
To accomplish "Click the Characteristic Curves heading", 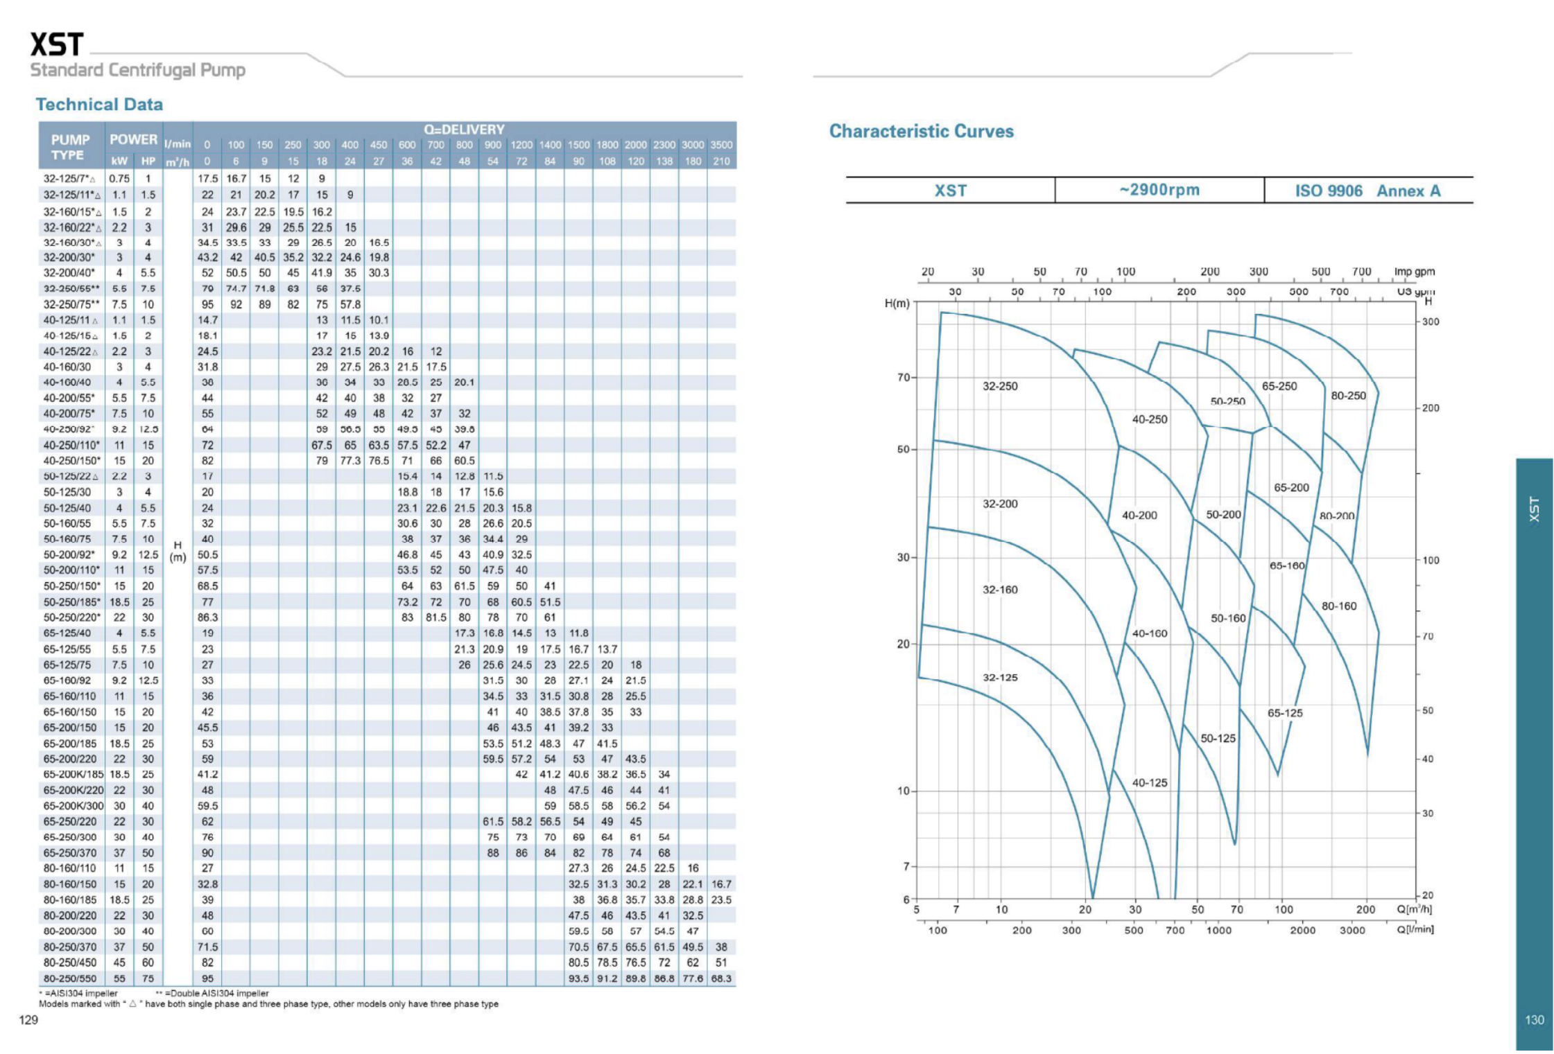I will (x=921, y=132).
